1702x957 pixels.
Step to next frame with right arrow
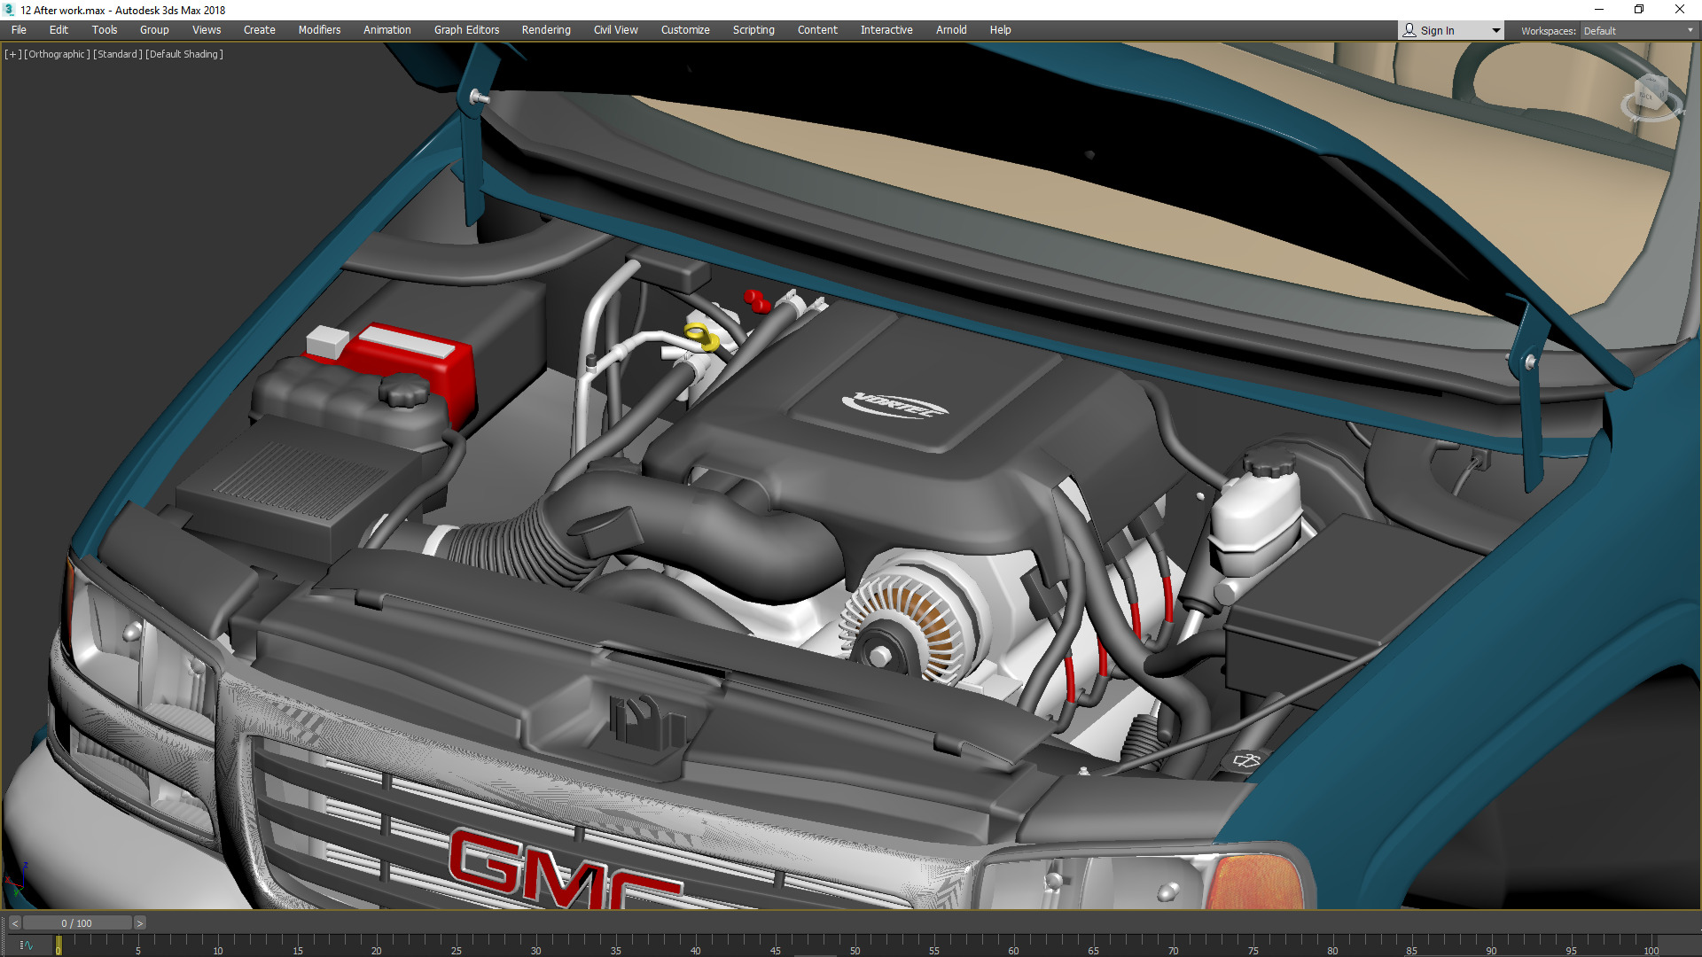coord(139,923)
